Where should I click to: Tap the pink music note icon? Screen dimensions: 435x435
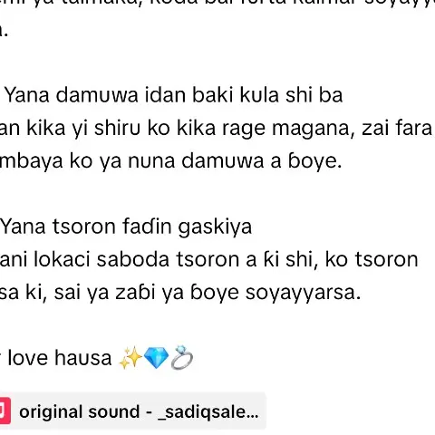5,411
